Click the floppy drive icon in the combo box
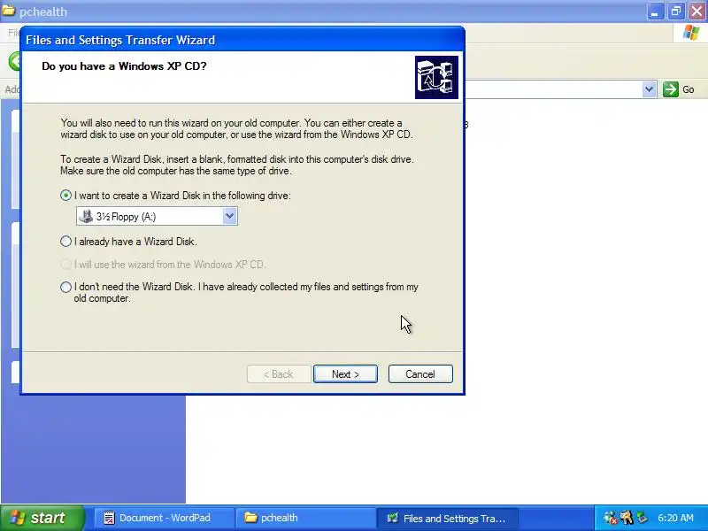Viewport: 708px width, 531px height. point(86,216)
